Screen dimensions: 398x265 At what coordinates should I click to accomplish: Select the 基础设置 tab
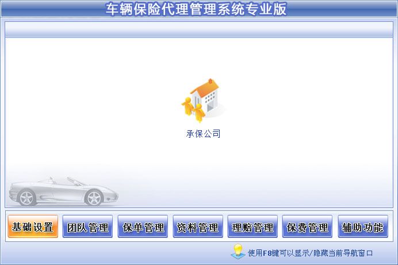pos(33,226)
